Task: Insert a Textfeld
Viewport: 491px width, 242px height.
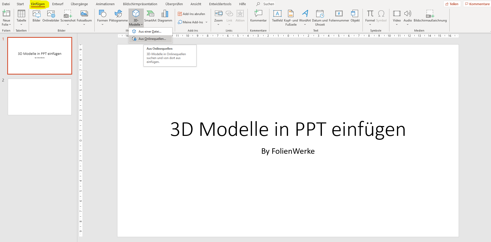Action: [277, 13]
